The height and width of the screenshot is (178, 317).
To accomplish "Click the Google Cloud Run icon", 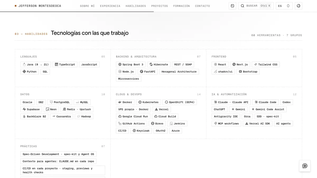I will [x=120, y=116].
